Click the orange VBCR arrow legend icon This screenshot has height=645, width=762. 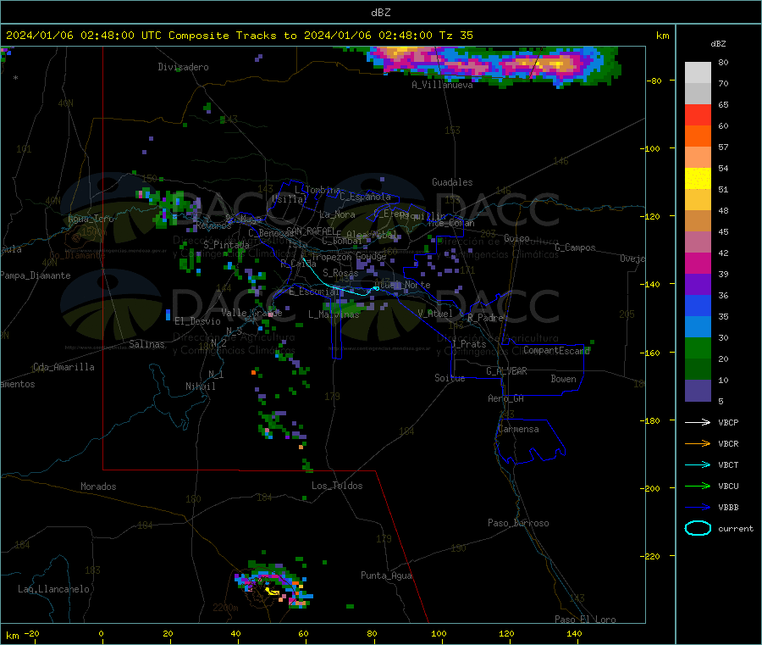[698, 443]
